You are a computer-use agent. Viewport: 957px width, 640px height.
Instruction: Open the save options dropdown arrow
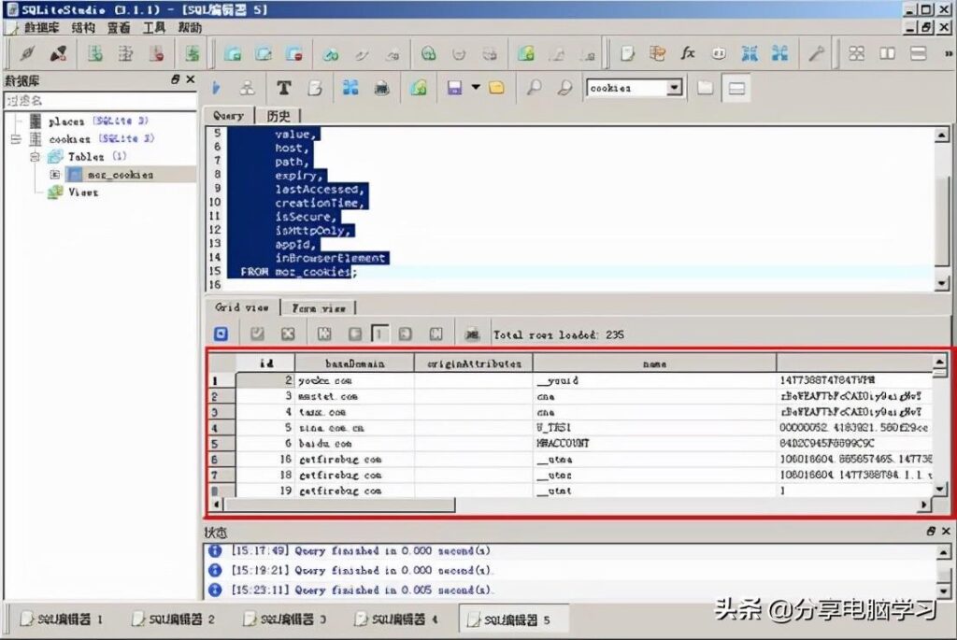coord(476,87)
